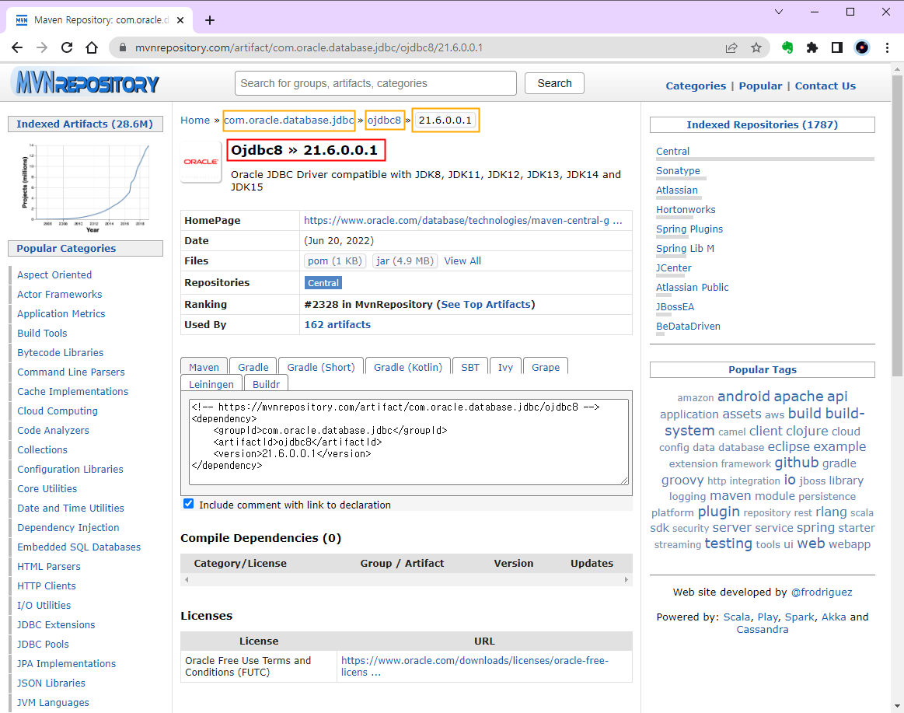The width and height of the screenshot is (904, 713).
Task: Open the extensions puzzle icon
Action: (812, 48)
